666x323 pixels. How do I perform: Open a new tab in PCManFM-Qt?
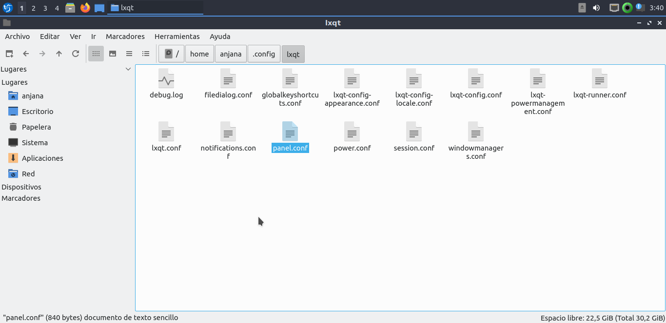(x=9, y=54)
